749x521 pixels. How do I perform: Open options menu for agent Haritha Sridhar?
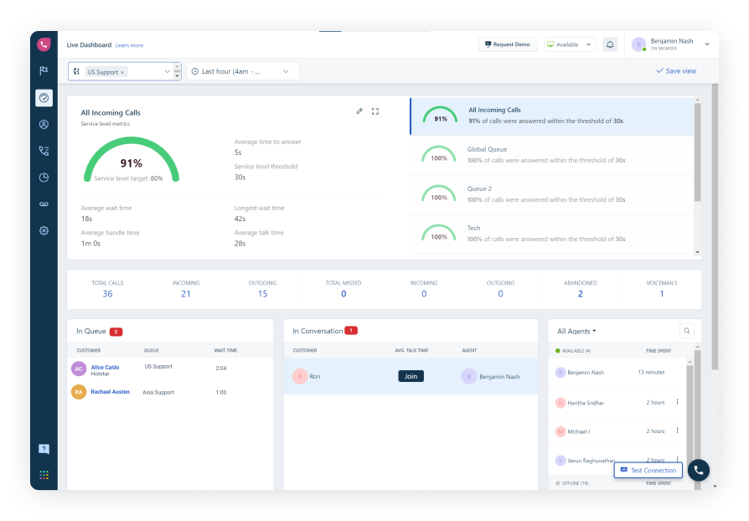click(x=677, y=403)
